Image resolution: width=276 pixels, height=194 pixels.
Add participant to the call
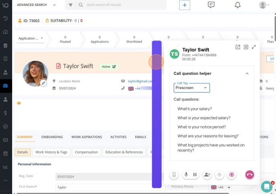pos(207,175)
